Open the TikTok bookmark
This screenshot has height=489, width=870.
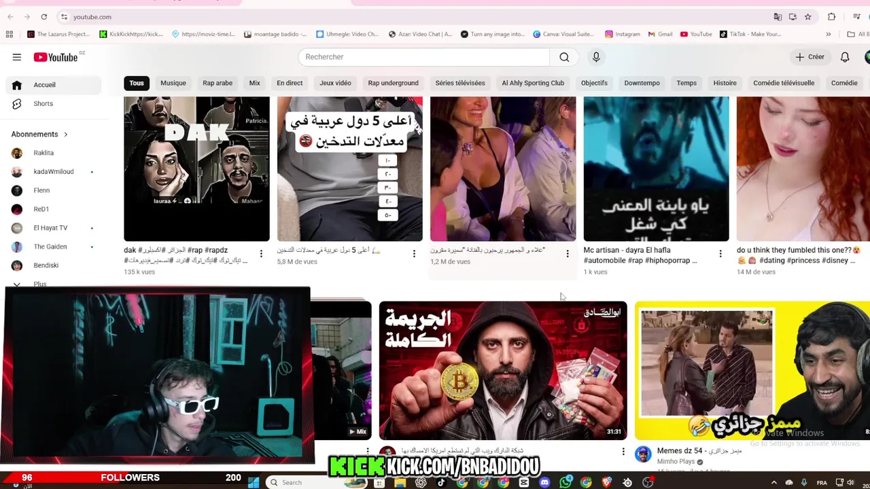pyautogui.click(x=750, y=34)
